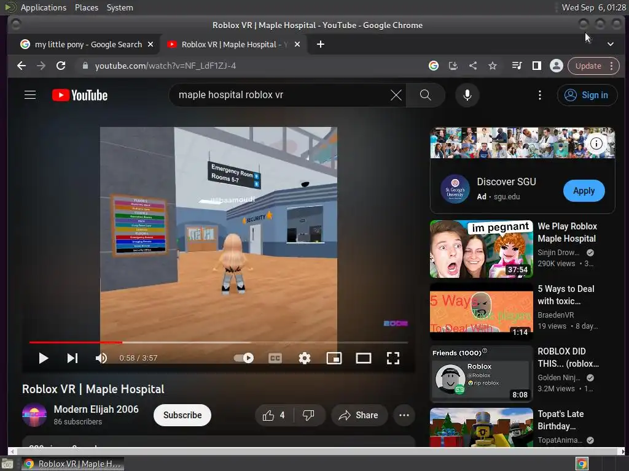Click Sign in button
The height and width of the screenshot is (471, 629).
click(x=587, y=95)
